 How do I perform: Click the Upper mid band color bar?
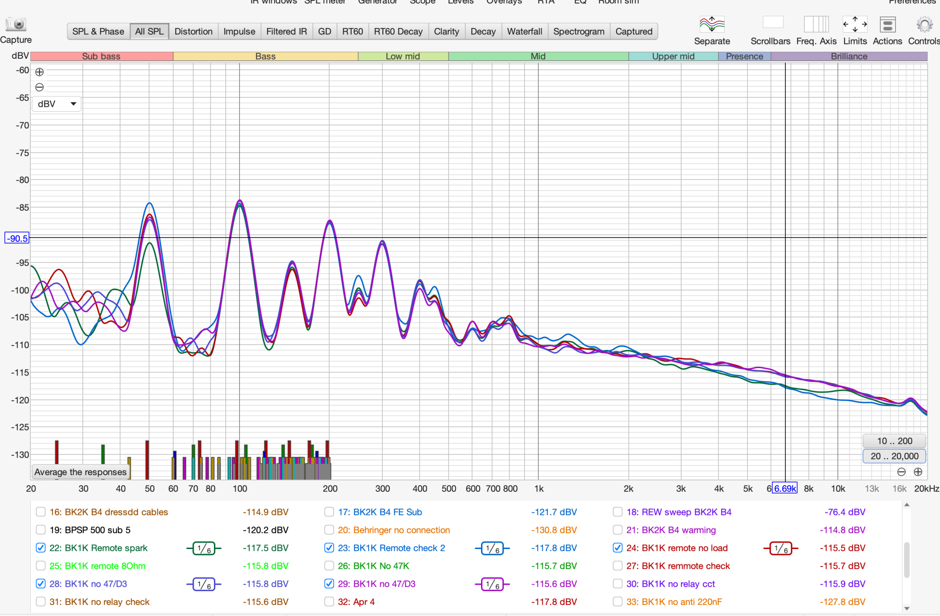tap(673, 56)
